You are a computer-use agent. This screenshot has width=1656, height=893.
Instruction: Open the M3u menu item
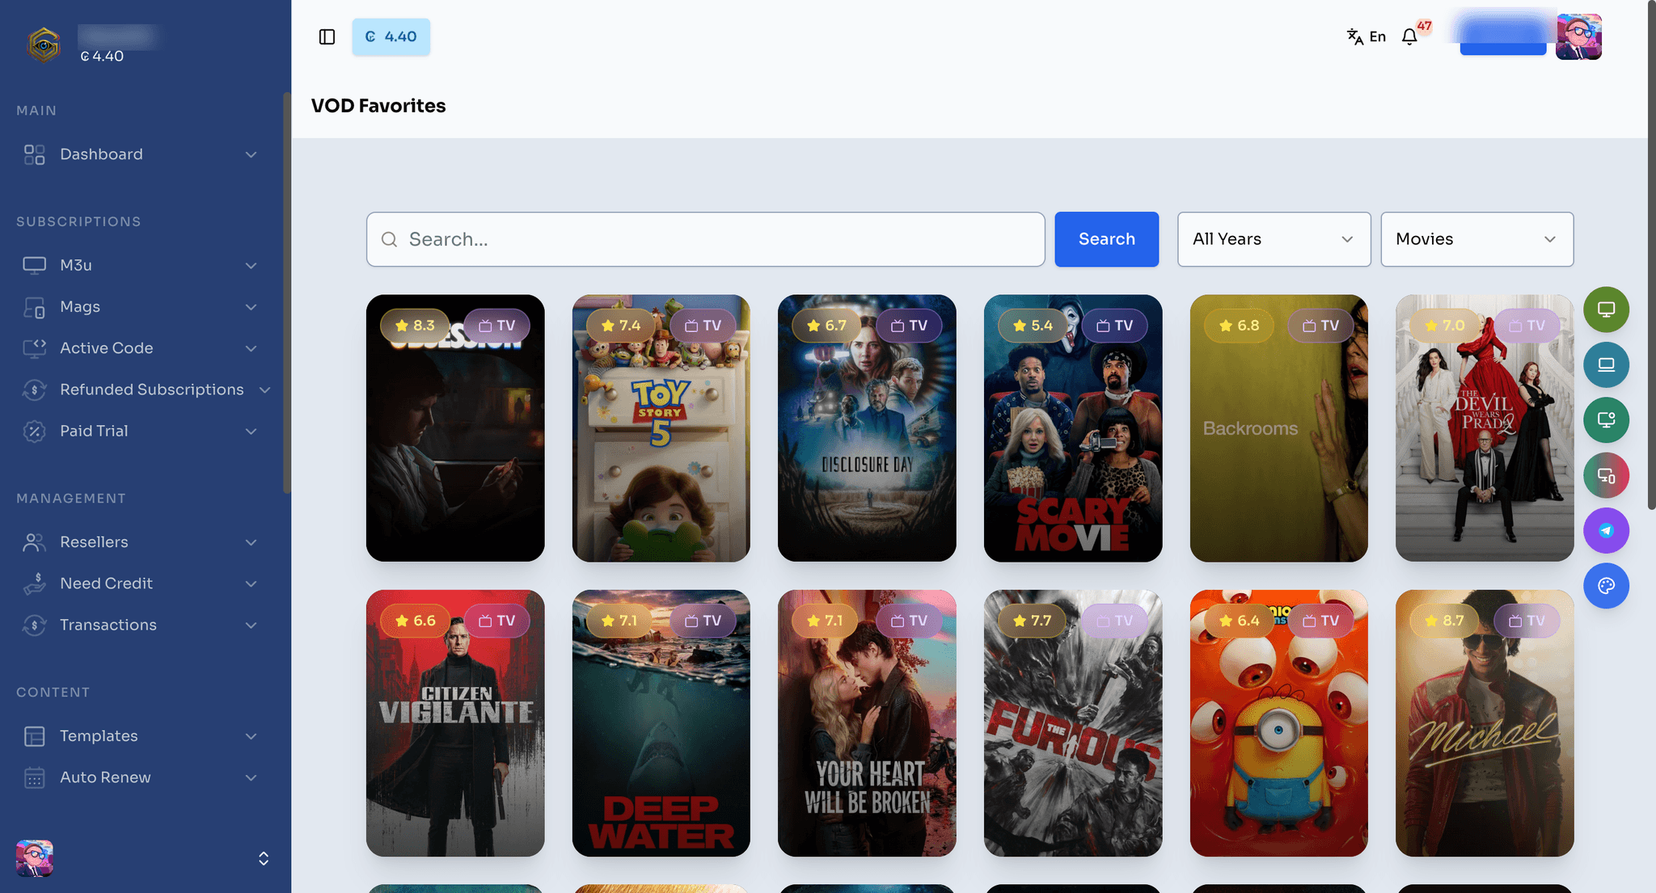(142, 265)
